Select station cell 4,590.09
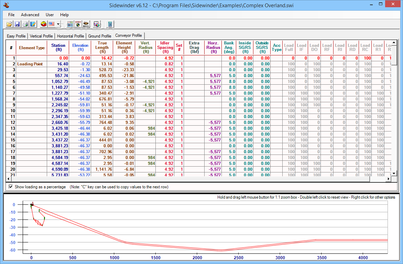The height and width of the screenshot is (264, 403). [58, 169]
